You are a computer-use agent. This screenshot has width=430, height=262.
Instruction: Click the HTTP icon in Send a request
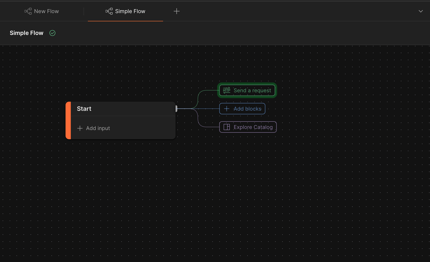[x=227, y=90]
